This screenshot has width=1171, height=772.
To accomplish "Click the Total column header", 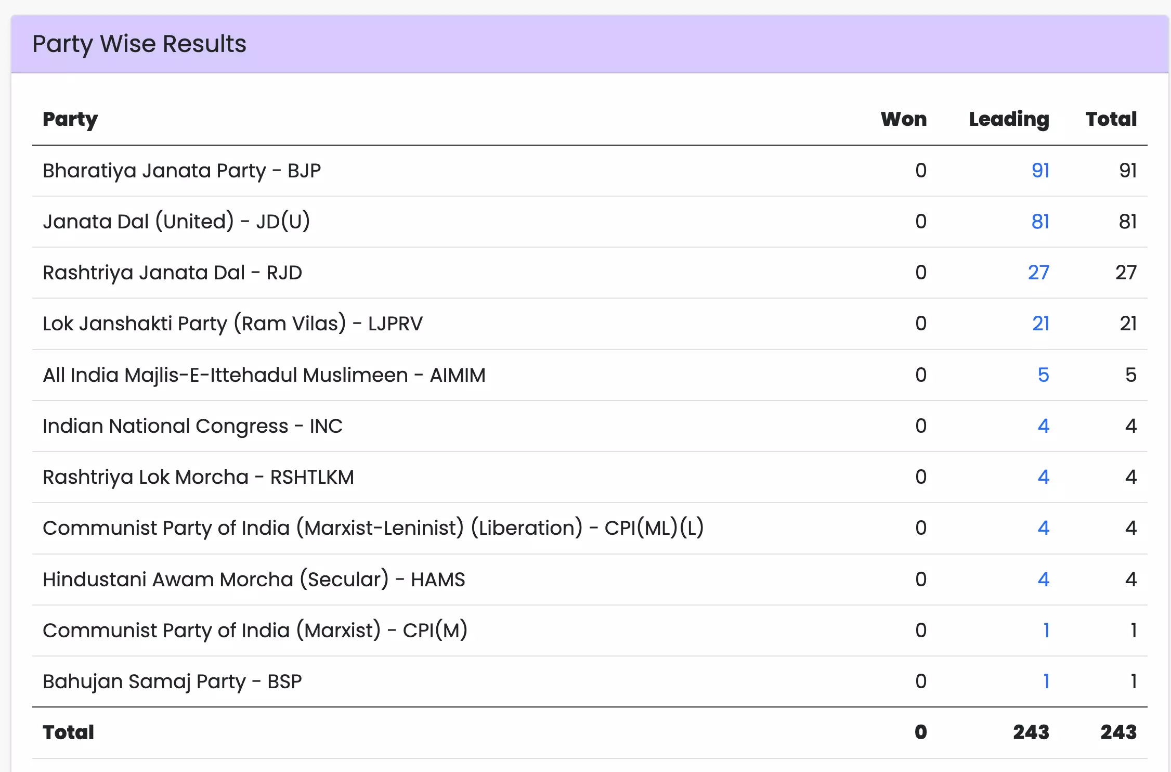I will click(1111, 119).
